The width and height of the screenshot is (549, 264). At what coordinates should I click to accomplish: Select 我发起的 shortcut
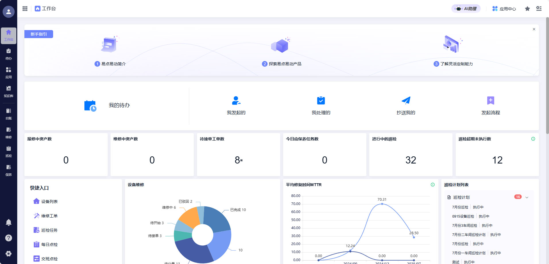pos(236,105)
